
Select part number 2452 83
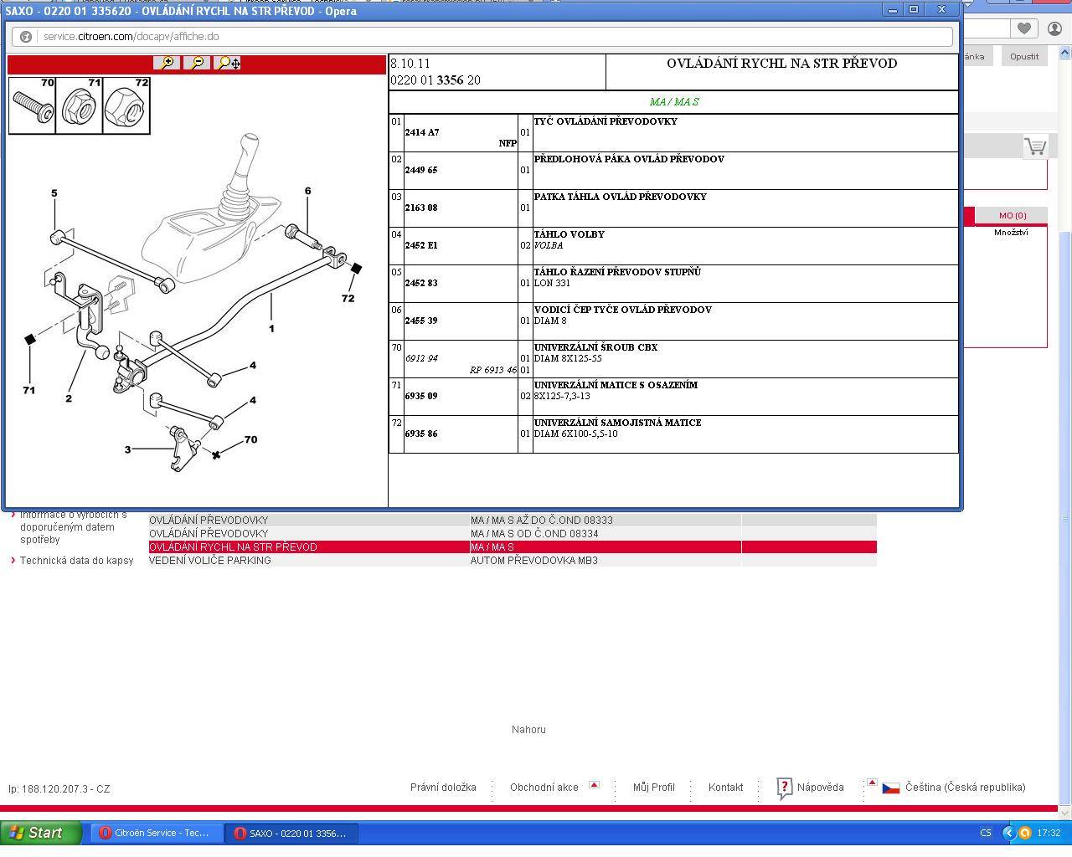[x=421, y=283]
